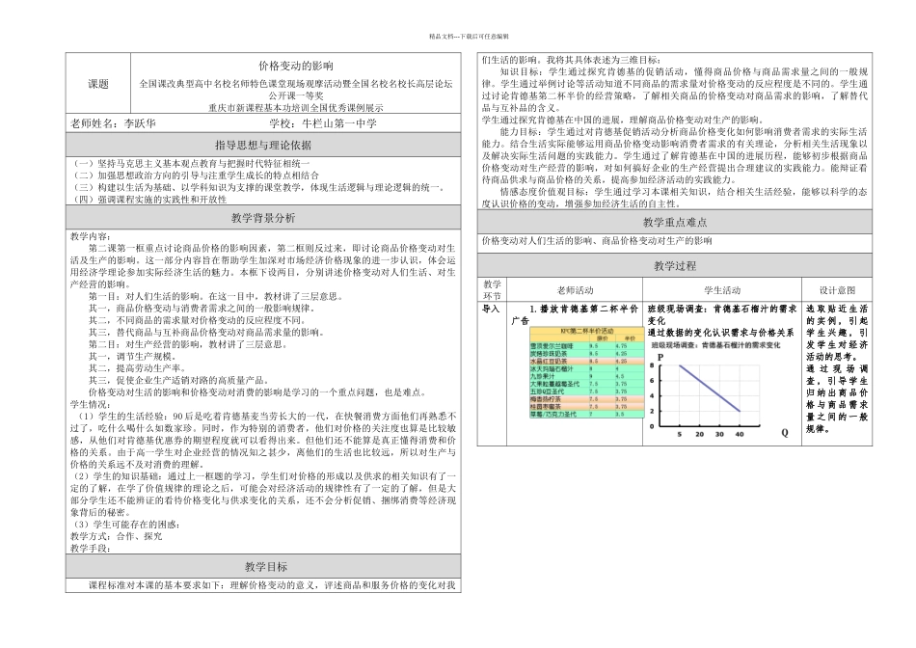
Task: Click the 老师活动 column header
Action: (x=575, y=290)
